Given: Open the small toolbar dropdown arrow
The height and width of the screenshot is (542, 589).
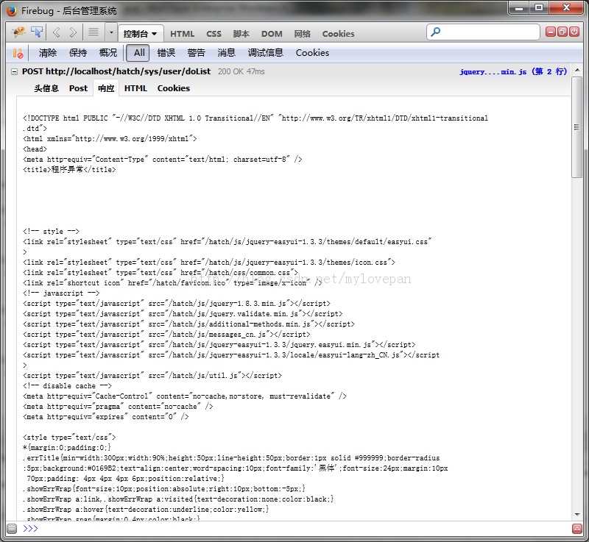Looking at the screenshot, I should (x=111, y=32).
